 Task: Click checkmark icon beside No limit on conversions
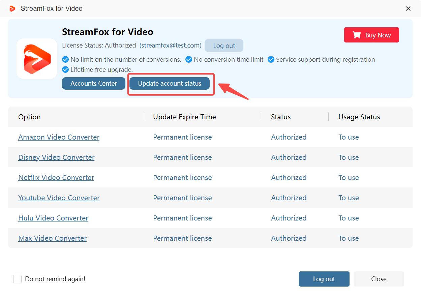point(65,60)
